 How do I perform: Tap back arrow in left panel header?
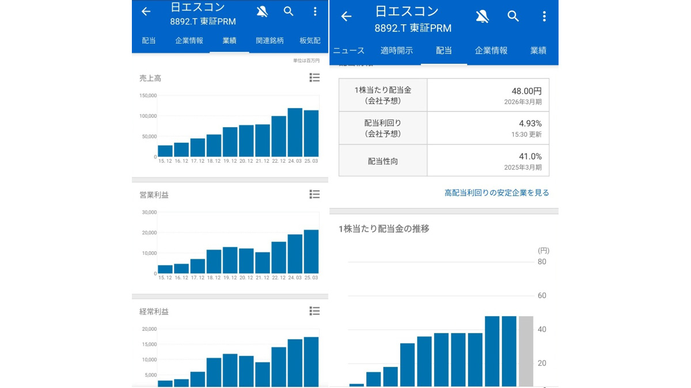[x=146, y=11]
